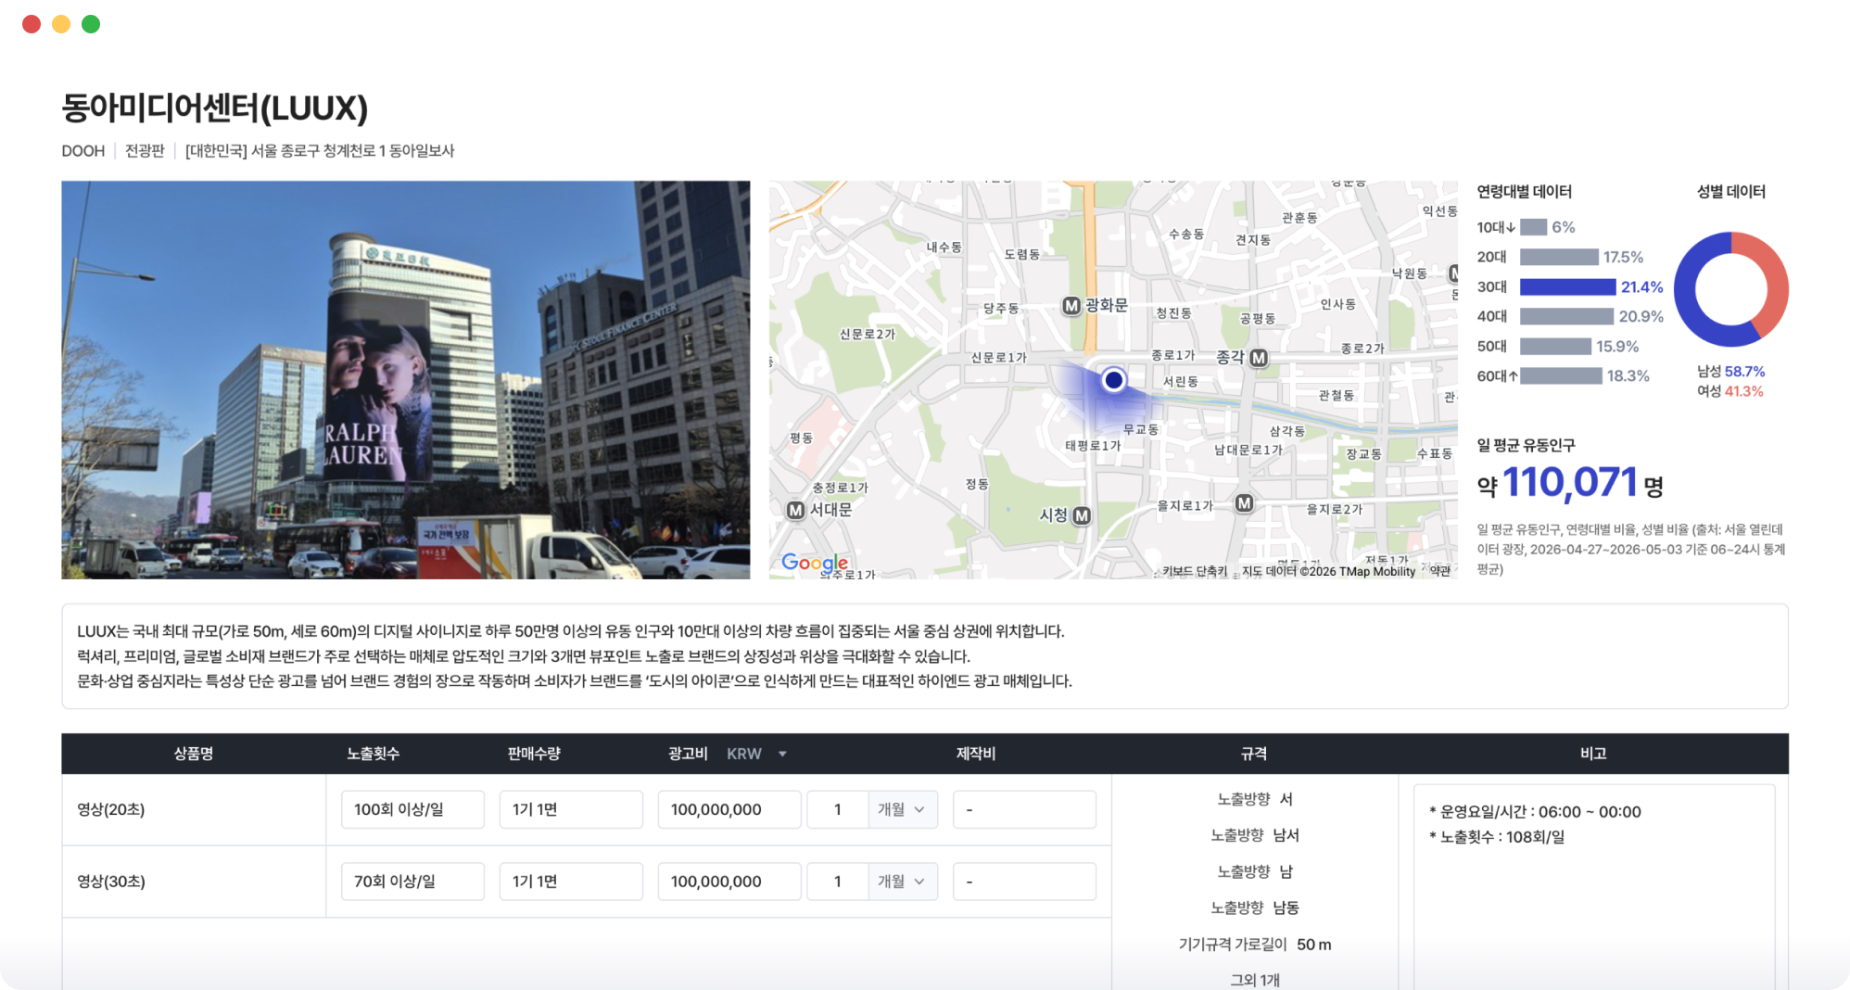Click the 무교동 label on the map
This screenshot has height=990, width=1850.
click(x=1141, y=429)
